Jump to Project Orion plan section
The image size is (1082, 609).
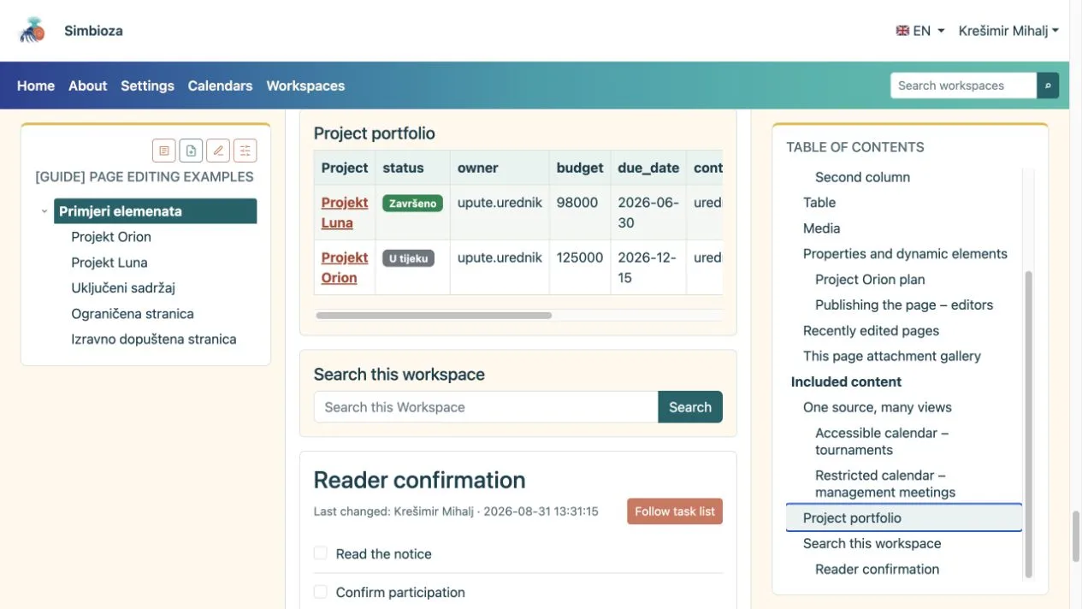[x=870, y=280]
